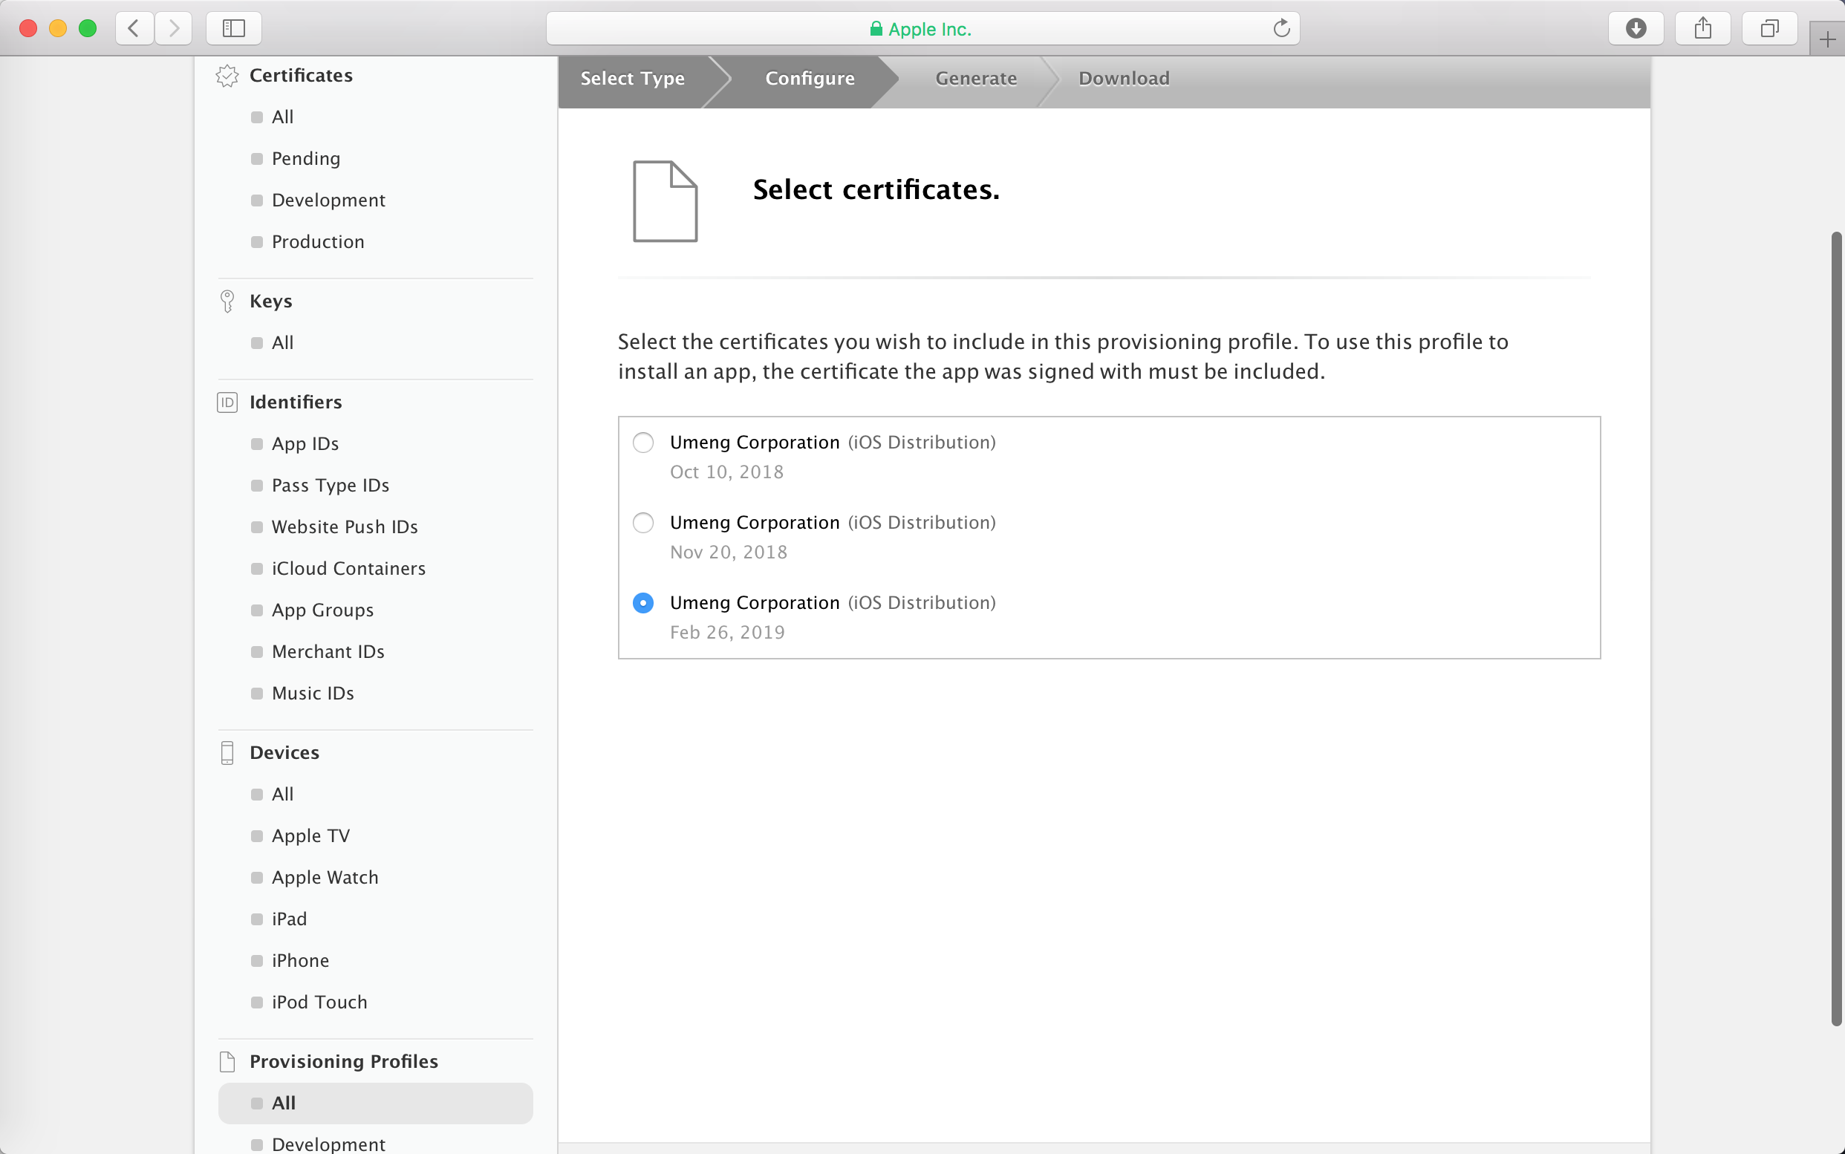The image size is (1845, 1154).
Task: Click the Provisioning Profiles document icon
Action: 227,1062
